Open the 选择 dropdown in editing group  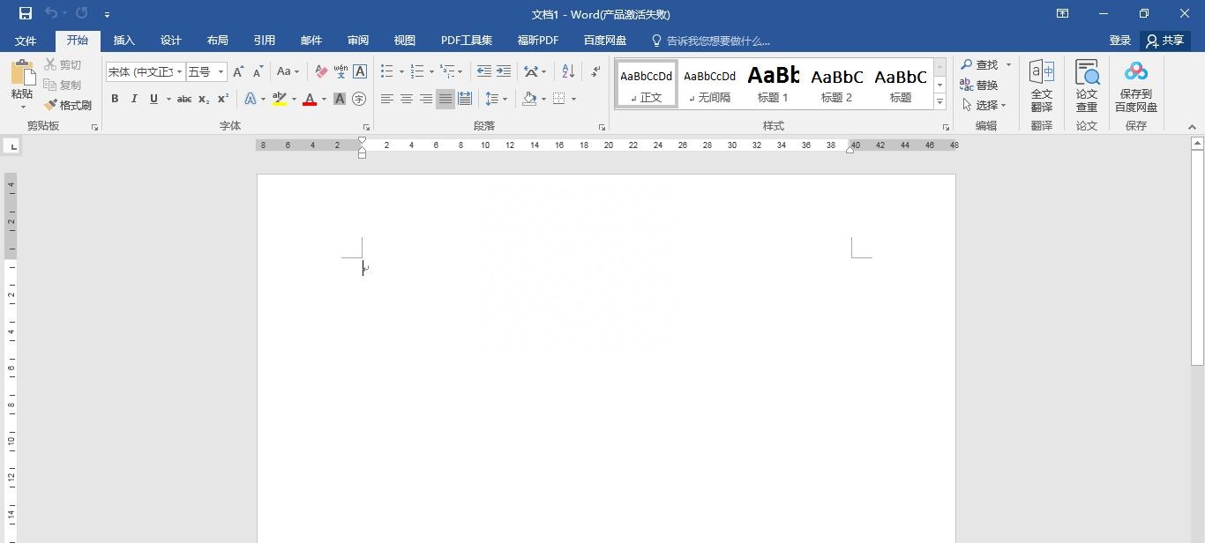point(986,105)
